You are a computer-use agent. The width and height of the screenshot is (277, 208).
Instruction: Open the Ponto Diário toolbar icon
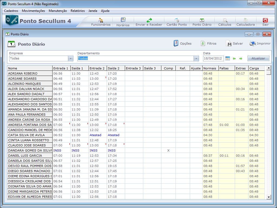pyautogui.click(x=202, y=20)
